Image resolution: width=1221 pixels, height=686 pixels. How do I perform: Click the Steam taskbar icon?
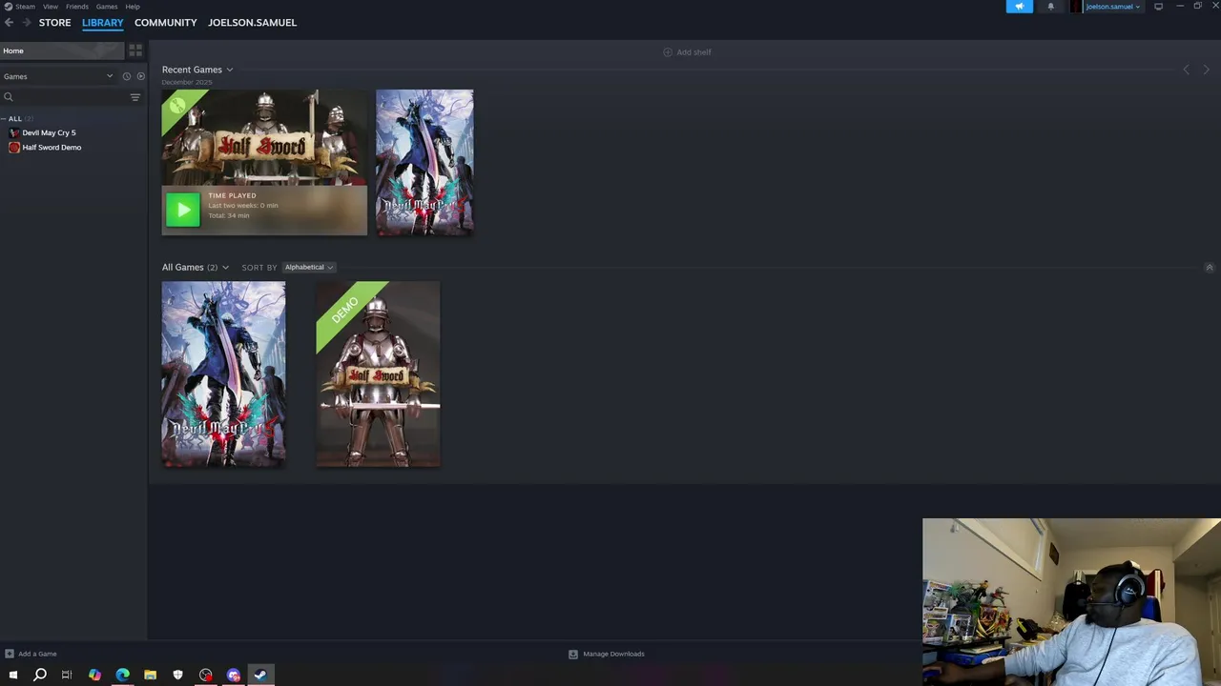click(260, 675)
